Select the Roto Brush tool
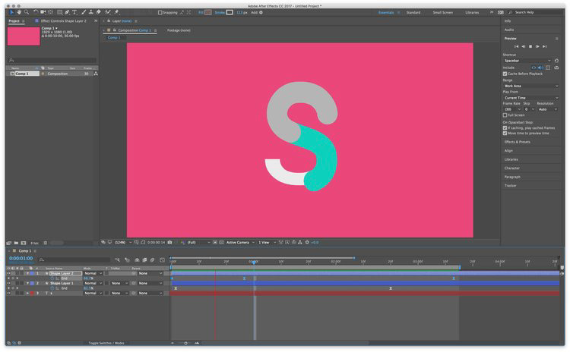Image resolution: width=570 pixels, height=352 pixels. (x=108, y=12)
